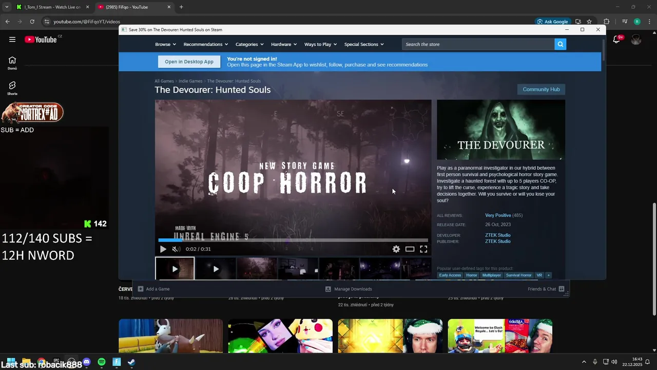Expand Ways to Play menu
This screenshot has width=657, height=370.
(320, 44)
